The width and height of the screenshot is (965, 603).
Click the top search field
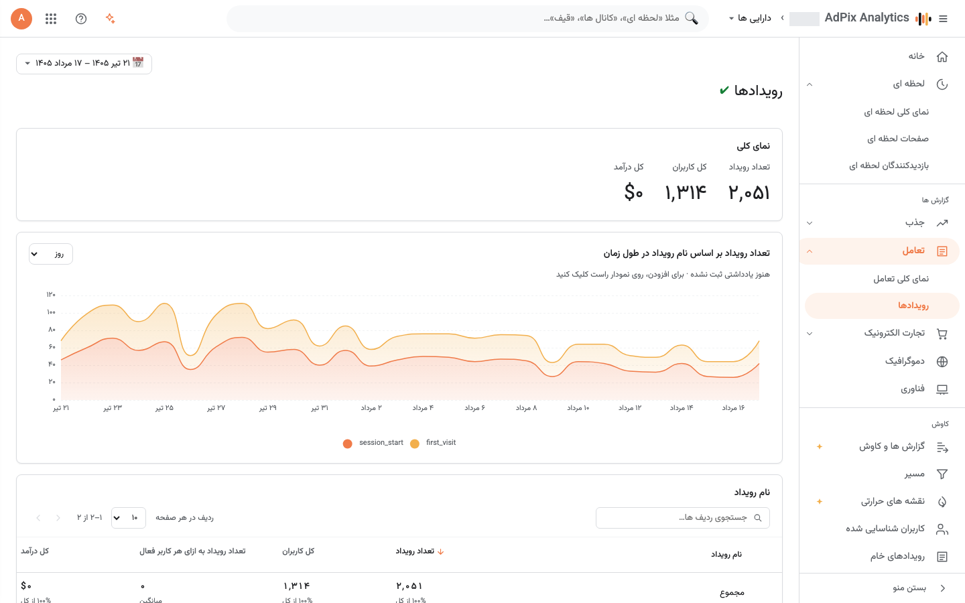click(x=468, y=19)
